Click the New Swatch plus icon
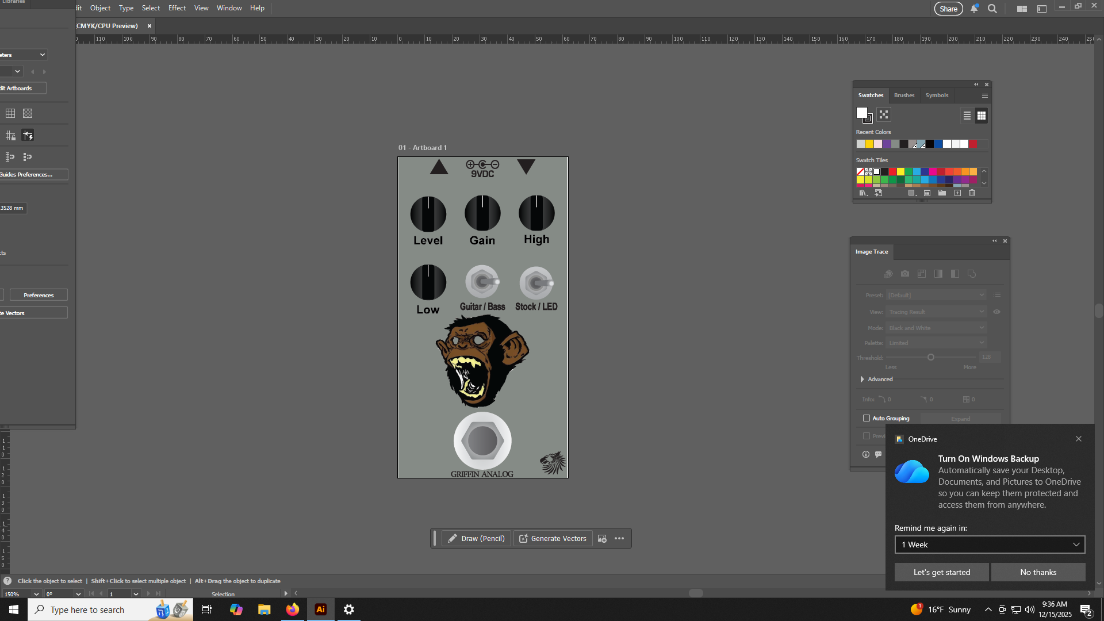This screenshot has width=1104, height=621. pyautogui.click(x=957, y=193)
